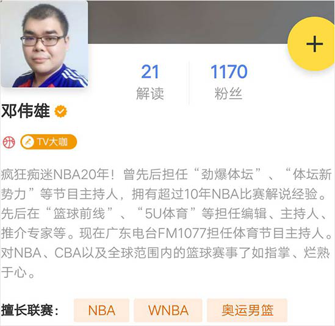Image resolution: width=335 pixels, height=326 pixels.
Task: Click the 1170 followers count
Action: 229,72
